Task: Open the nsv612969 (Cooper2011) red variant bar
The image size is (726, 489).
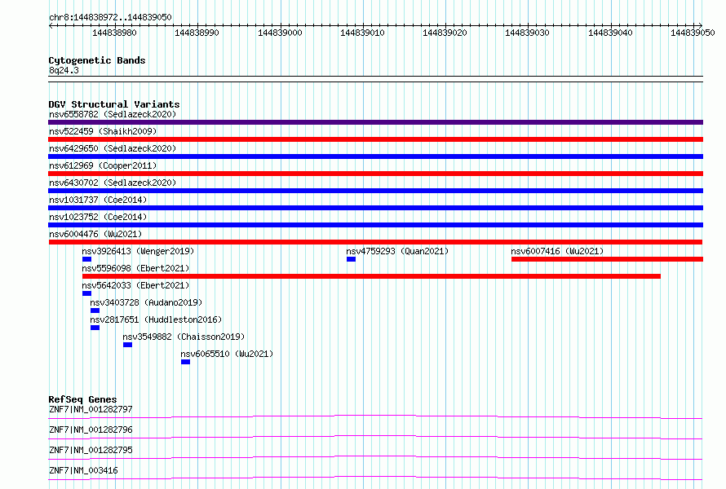Action: (x=375, y=174)
